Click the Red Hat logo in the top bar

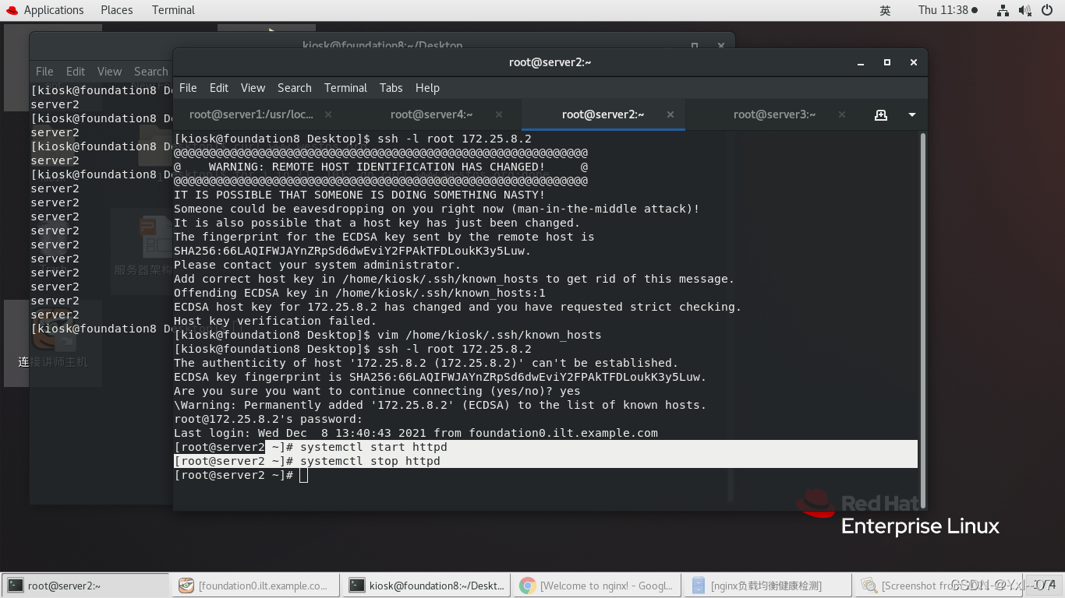(11, 10)
